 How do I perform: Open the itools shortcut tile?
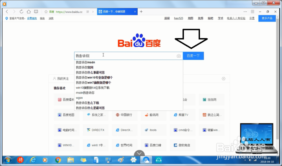point(153,130)
